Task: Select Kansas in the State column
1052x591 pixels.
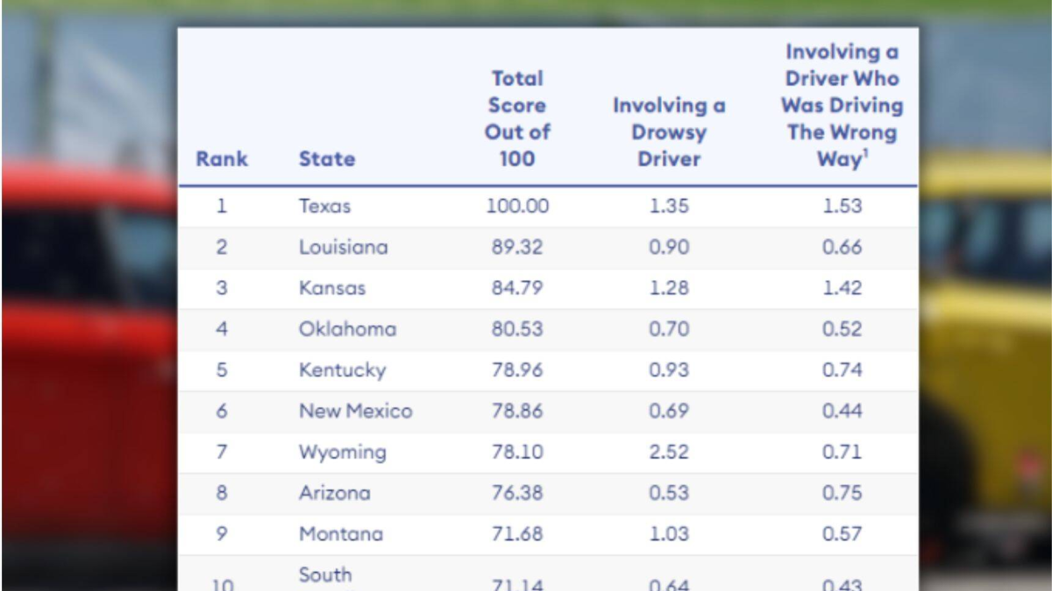Action: tap(332, 288)
